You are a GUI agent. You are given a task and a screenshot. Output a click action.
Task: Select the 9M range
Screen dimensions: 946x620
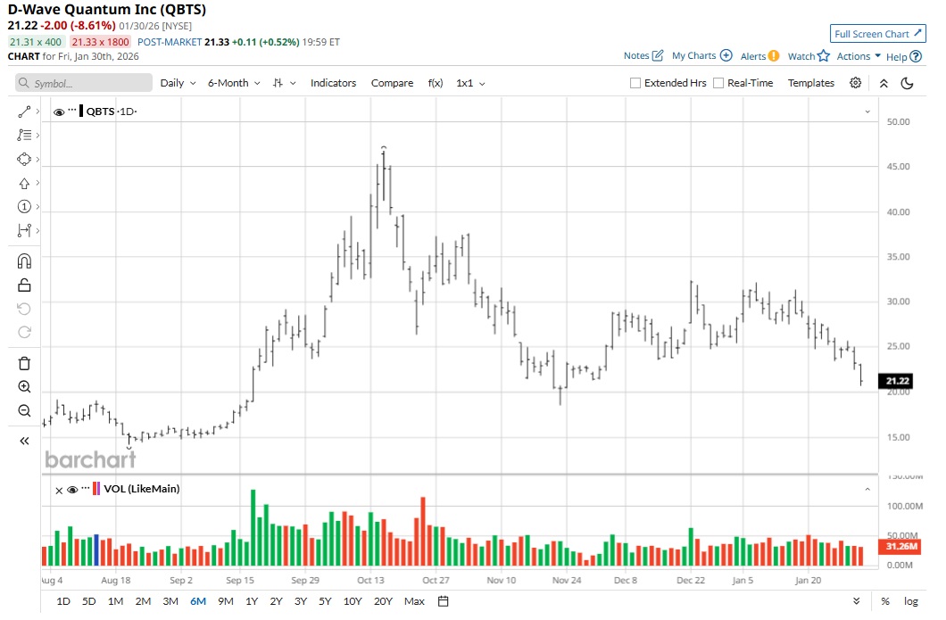[x=226, y=601]
